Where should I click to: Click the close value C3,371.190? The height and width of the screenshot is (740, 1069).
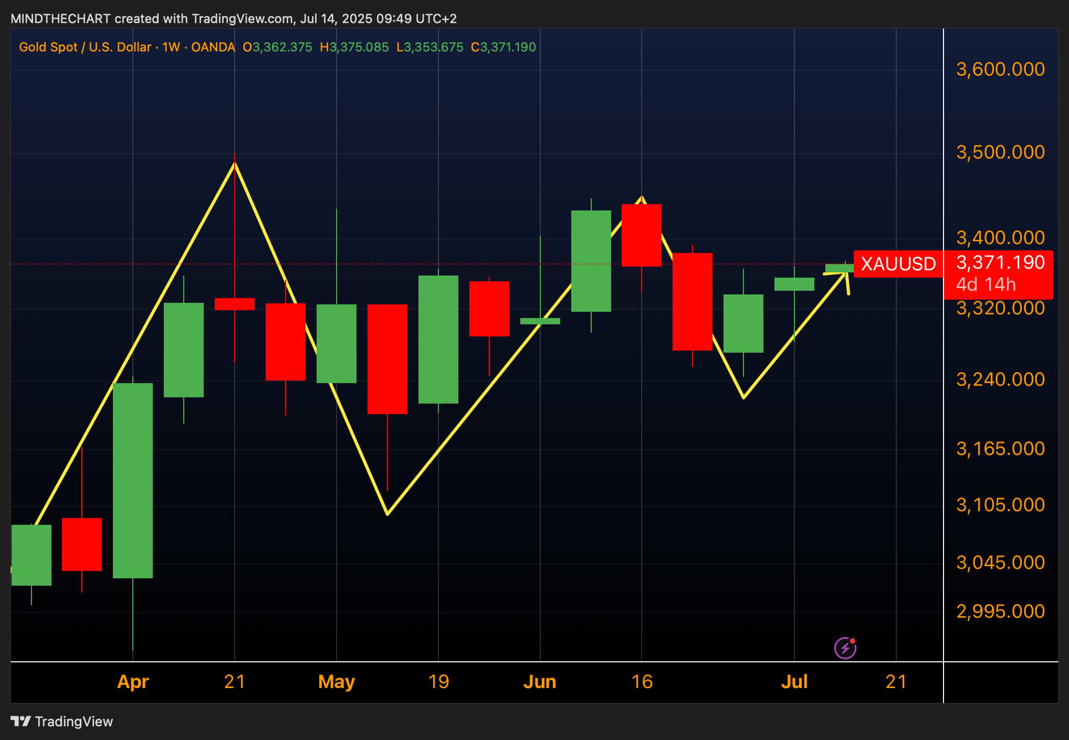(x=504, y=47)
